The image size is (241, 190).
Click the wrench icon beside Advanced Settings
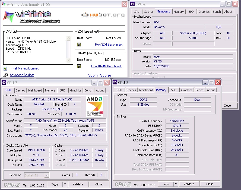(x=5, y=75)
